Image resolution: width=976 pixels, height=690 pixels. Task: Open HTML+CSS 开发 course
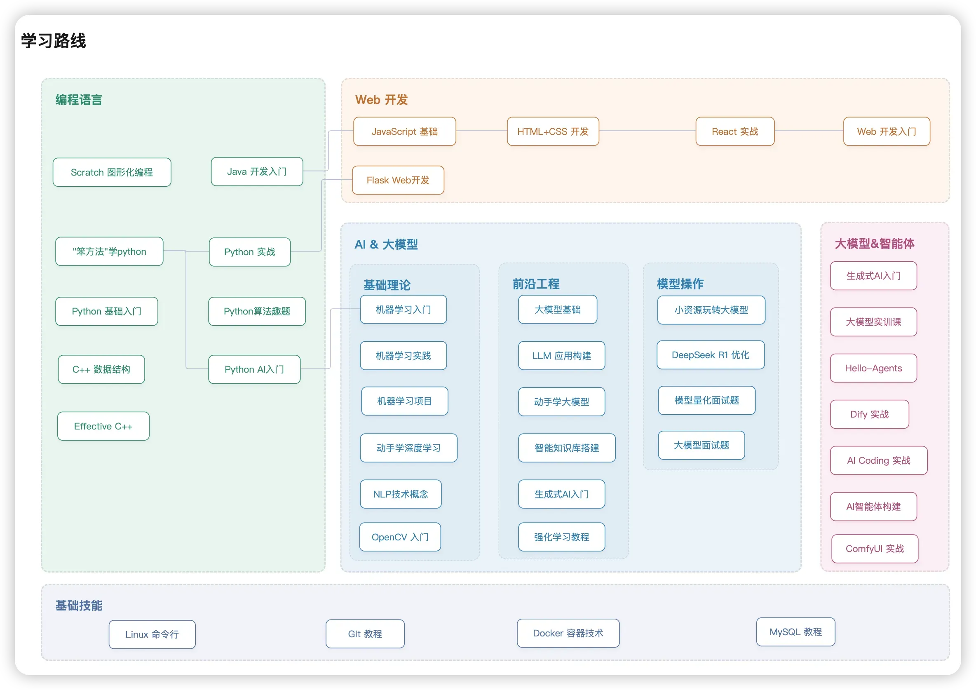[553, 131]
